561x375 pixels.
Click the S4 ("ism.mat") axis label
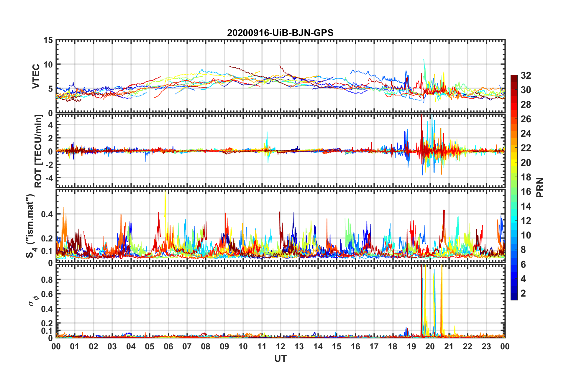pyautogui.click(x=30, y=226)
